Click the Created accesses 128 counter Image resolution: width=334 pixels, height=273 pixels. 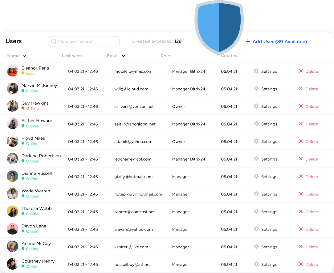[157, 41]
